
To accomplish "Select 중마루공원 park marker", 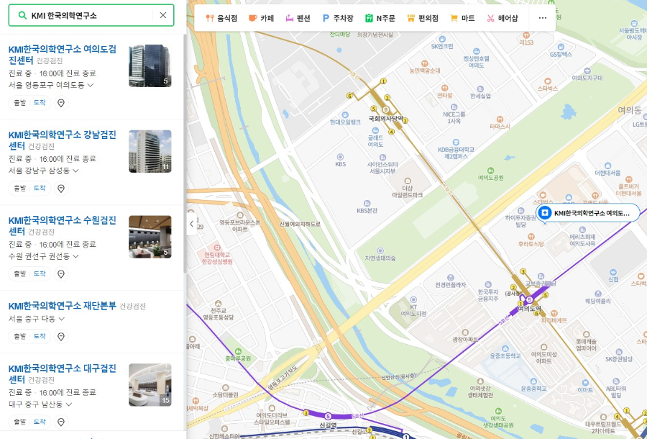I will (238, 355).
